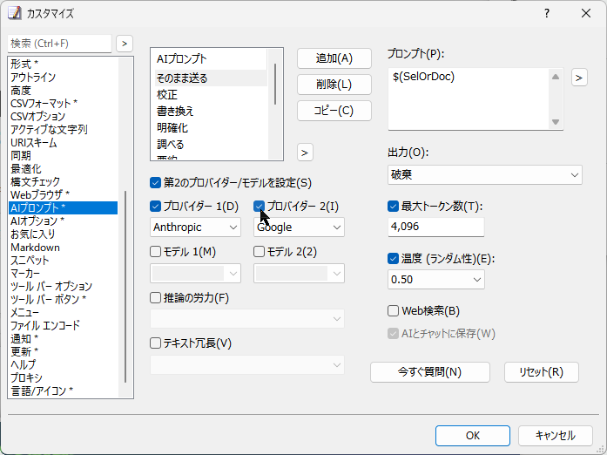The height and width of the screenshot is (455, 607).
Task: Select 明確化 in prompt list
Action: pos(211,128)
